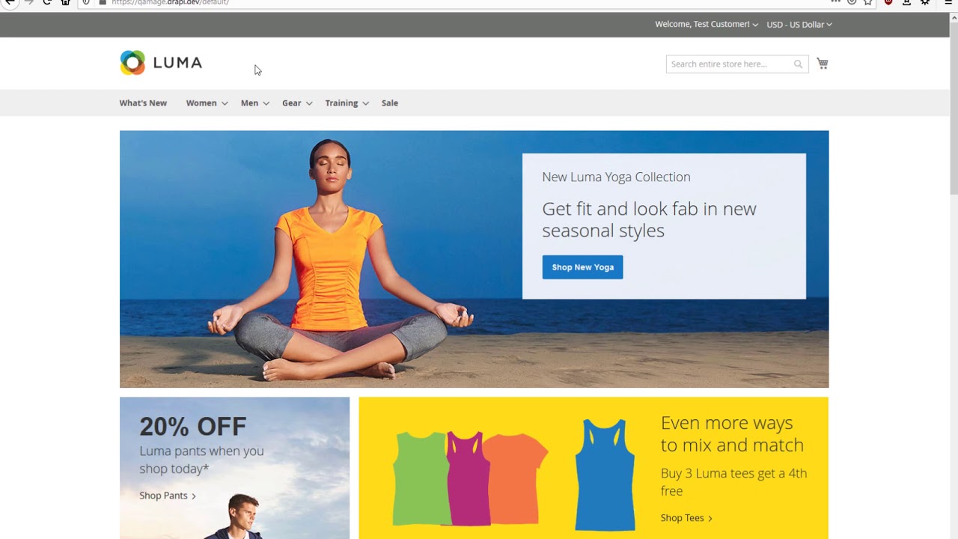Expand the Training menu chevron
This screenshot has height=539, width=958.
coord(365,103)
